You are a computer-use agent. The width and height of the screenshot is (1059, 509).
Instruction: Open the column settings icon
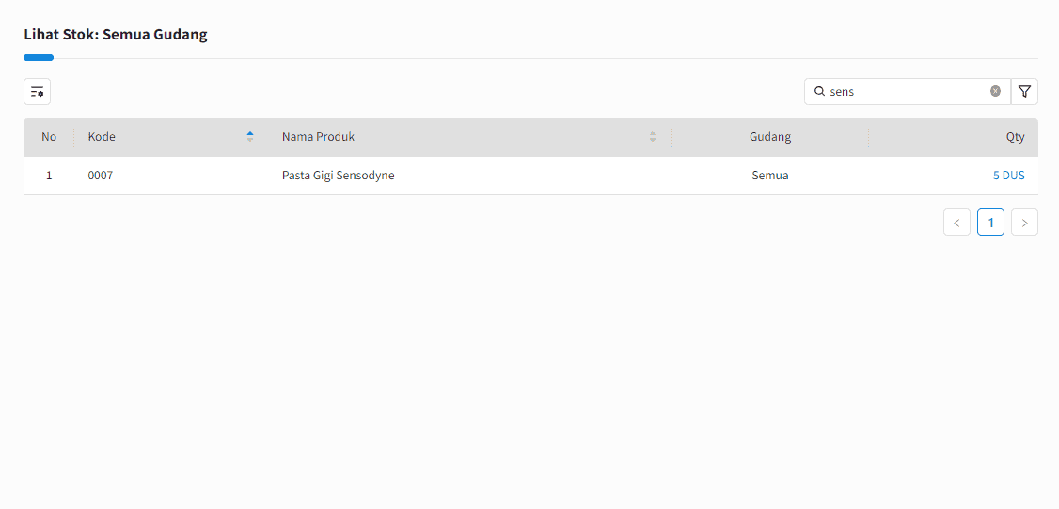coord(37,92)
